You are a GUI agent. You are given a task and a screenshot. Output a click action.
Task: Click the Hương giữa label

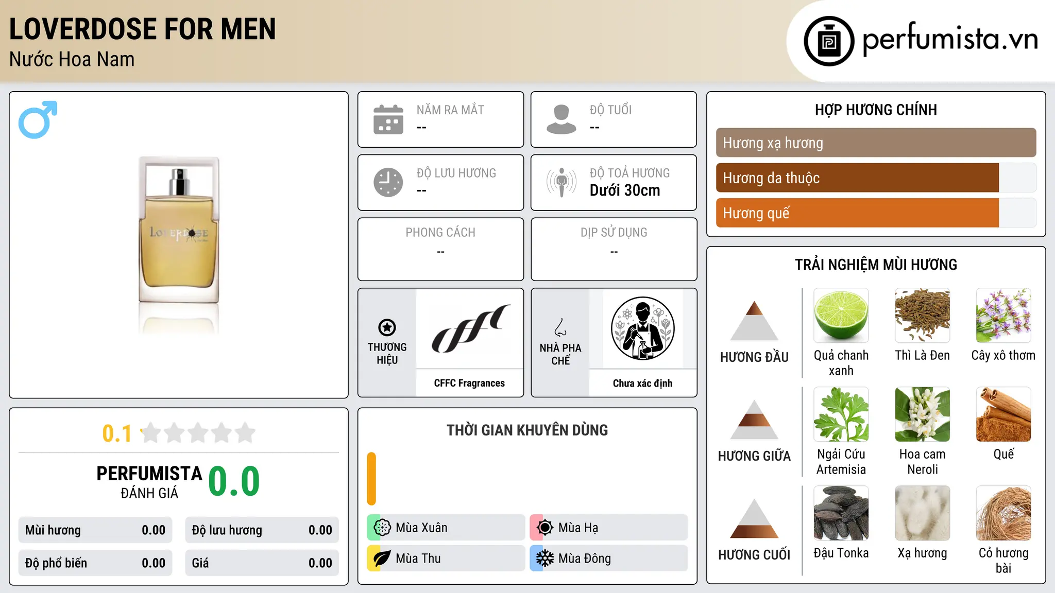pyautogui.click(x=754, y=456)
